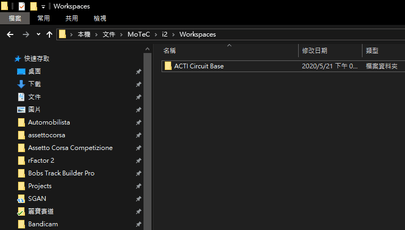This screenshot has width=405, height=230.
Task: Sort files by 修改日期 column header
Action: point(315,51)
